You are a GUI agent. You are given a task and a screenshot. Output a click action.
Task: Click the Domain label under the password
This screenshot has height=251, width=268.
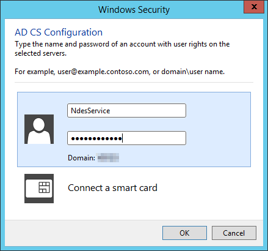click(x=81, y=158)
